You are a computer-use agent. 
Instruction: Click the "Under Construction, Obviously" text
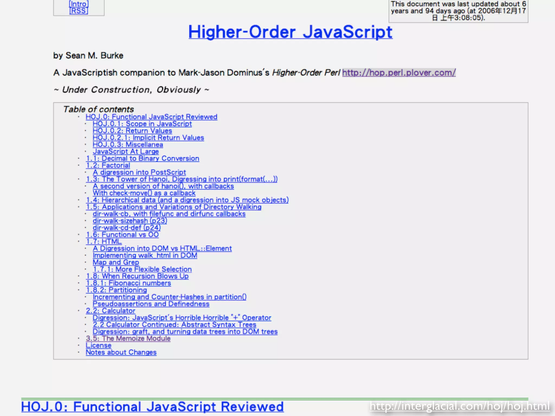[x=131, y=90]
